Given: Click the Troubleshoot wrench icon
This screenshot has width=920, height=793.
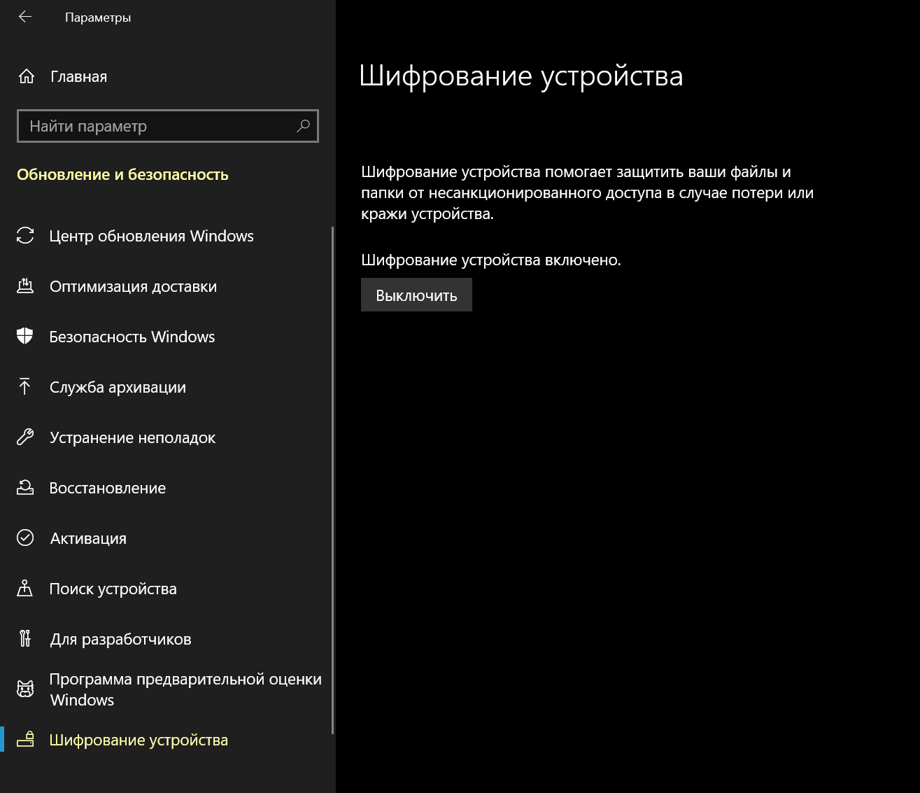Looking at the screenshot, I should 25,437.
